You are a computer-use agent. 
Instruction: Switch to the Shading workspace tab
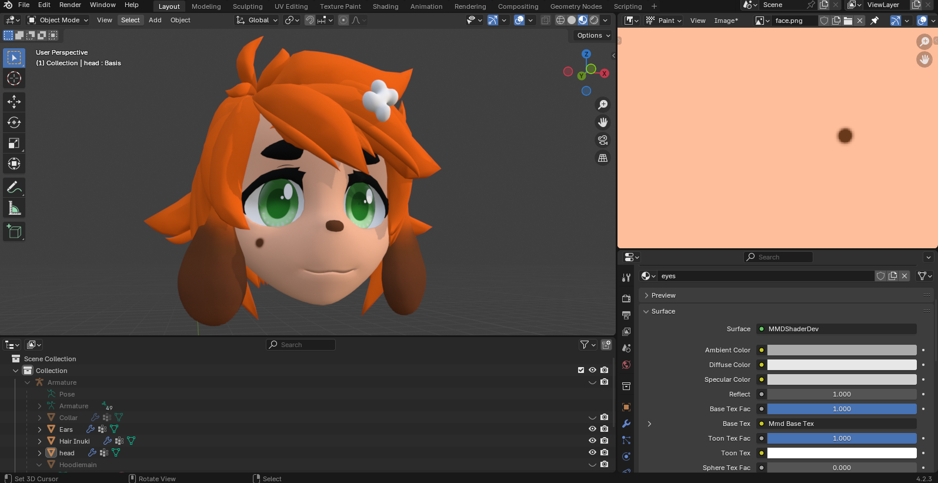pyautogui.click(x=386, y=6)
